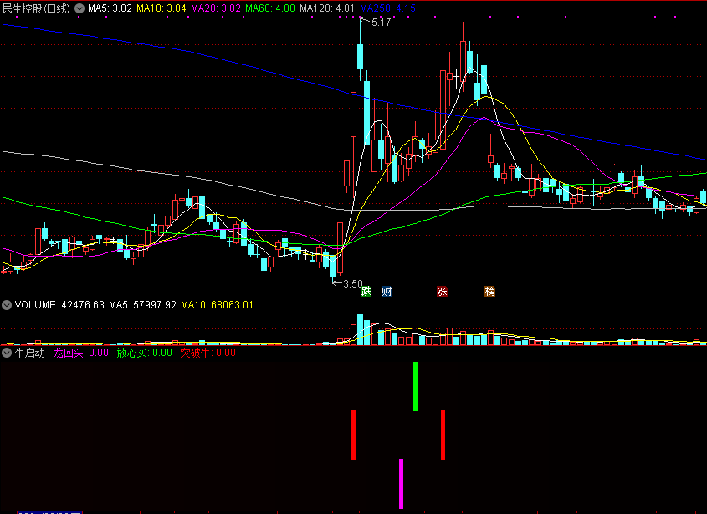Click the volume MA10: 68063.01 label
The height and width of the screenshot is (514, 707).
click(217, 305)
